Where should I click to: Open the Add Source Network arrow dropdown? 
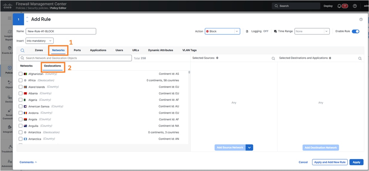coord(249,147)
